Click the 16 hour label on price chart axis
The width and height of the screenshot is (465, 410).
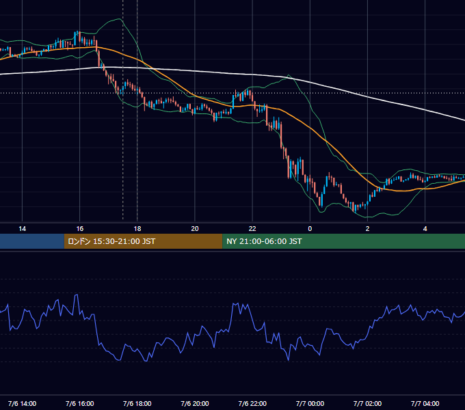point(80,229)
